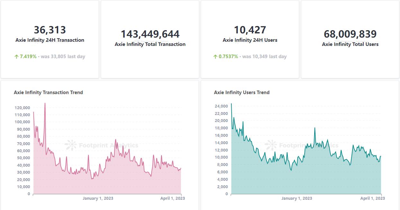Click the 36,313 transaction count value
Viewport: 400px width, 210px height.
pos(50,30)
